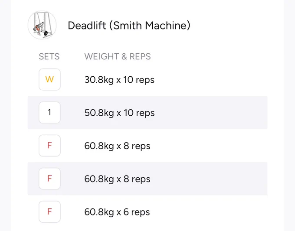Click the word reps in the warm-up row
The width and height of the screenshot is (295, 231).
coord(145,80)
